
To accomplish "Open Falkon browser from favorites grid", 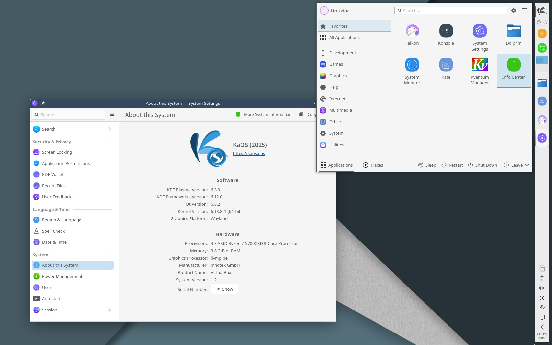I will [x=412, y=35].
